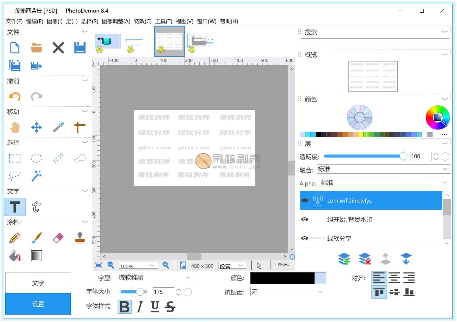The height and width of the screenshot is (322, 457).
Task: Click the Save copy icon
Action: tap(15, 66)
